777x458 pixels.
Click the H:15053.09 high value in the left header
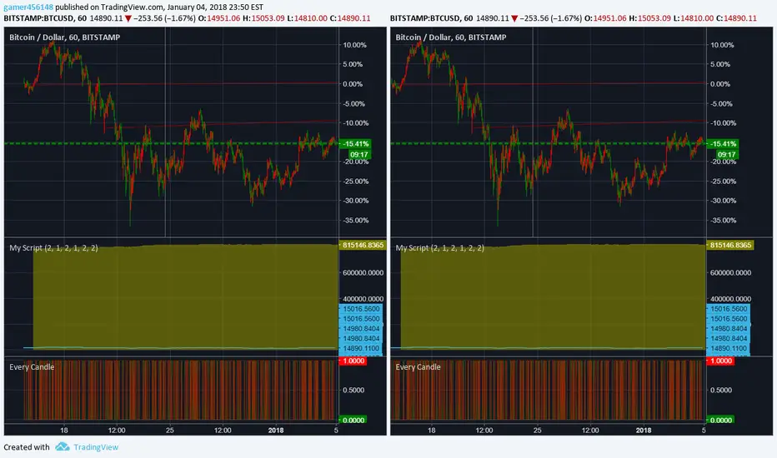263,18
